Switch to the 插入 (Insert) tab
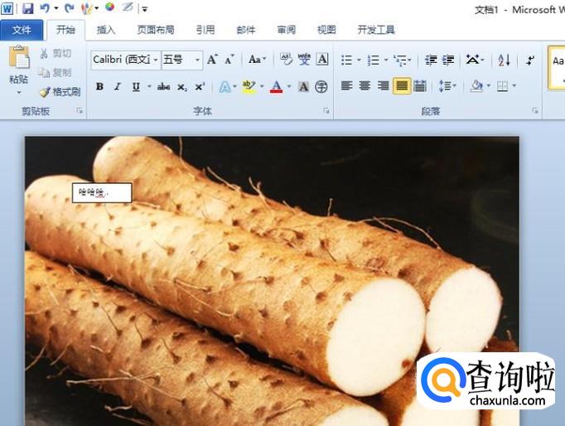Screen dimensions: 565x426 click(x=106, y=30)
